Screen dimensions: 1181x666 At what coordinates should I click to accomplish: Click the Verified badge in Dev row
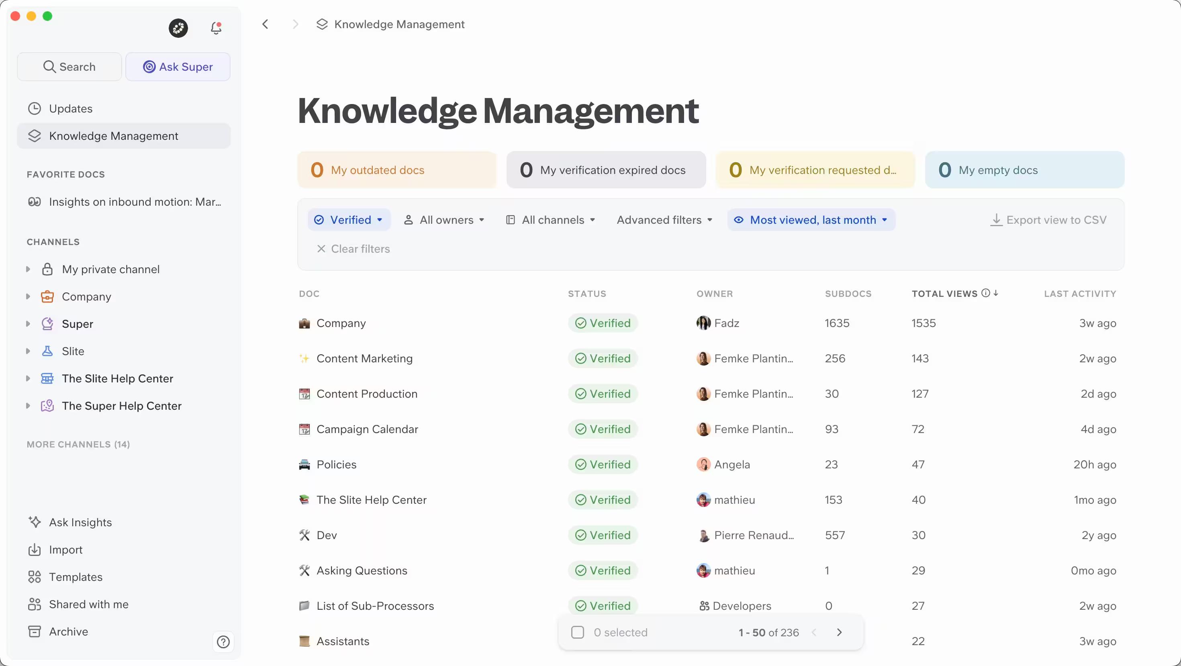click(x=603, y=535)
